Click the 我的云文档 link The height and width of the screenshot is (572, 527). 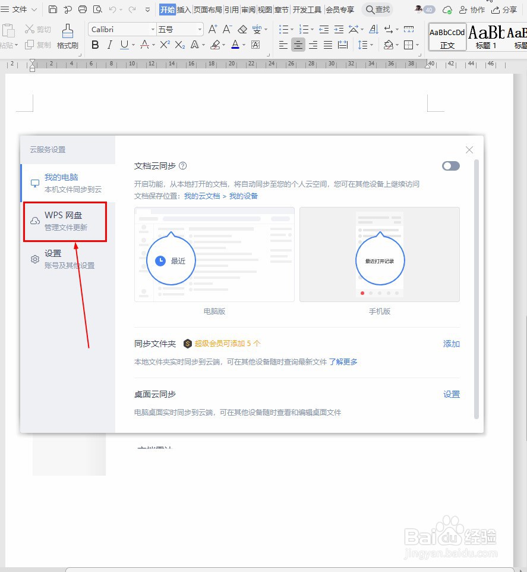pos(202,196)
